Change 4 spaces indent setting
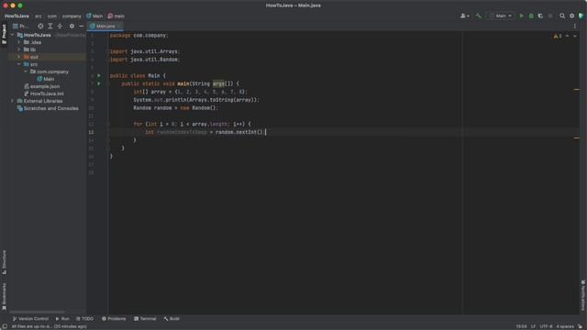The width and height of the screenshot is (587, 330). (x=565, y=326)
